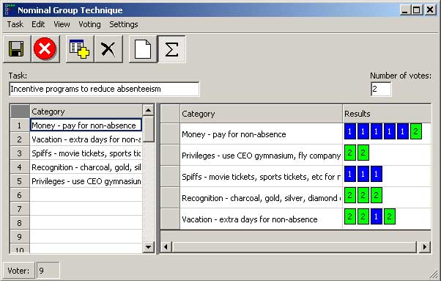Click results row 'Spiffs - movie tickets, sports tickets'
Screen dimensions: 441x281
tap(261, 177)
